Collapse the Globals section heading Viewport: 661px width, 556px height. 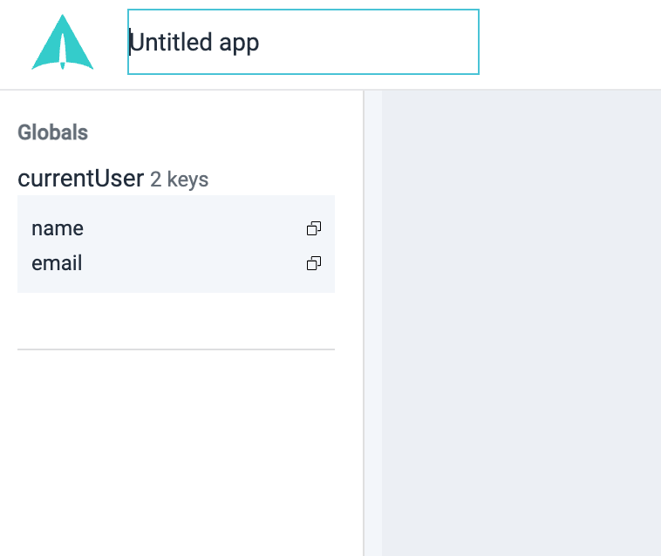pyautogui.click(x=52, y=132)
